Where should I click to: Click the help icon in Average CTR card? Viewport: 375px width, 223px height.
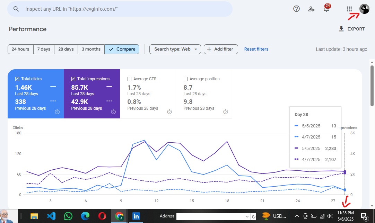(169, 112)
